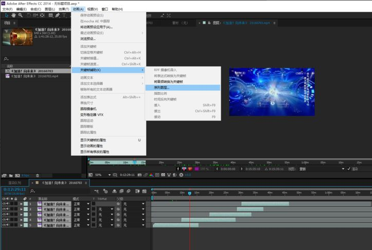Click the parent pick whip of layer 1
Viewport: 372px width, 250px height.
[x=118, y=204]
